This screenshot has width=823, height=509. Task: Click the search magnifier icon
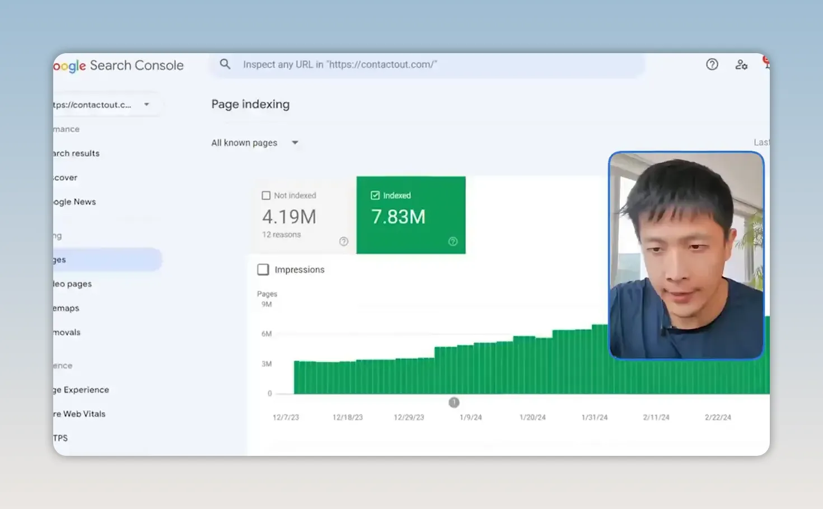coord(225,64)
